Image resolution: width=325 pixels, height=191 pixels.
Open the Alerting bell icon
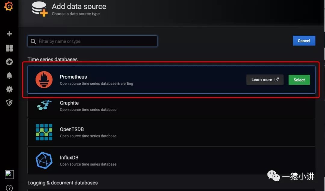9,76
